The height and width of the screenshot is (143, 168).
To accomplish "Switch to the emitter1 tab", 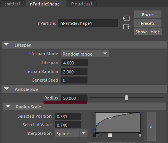I will (x=12, y=3).
